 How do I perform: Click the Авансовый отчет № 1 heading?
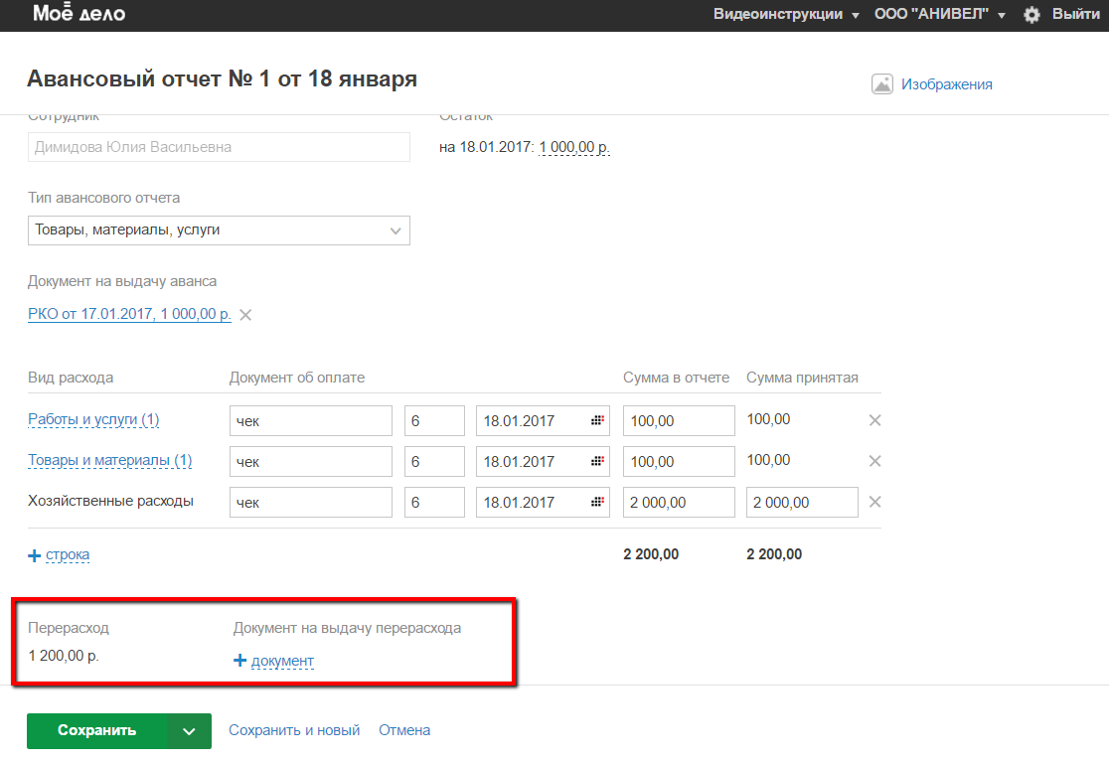coord(222,78)
